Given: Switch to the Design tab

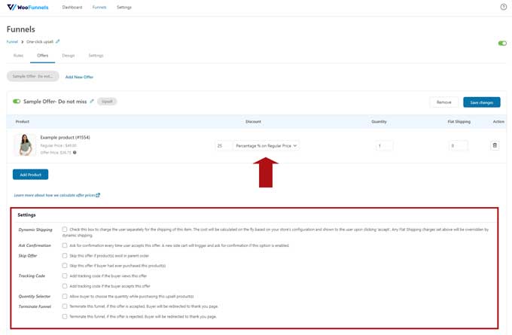Looking at the screenshot, I should pyautogui.click(x=69, y=56).
